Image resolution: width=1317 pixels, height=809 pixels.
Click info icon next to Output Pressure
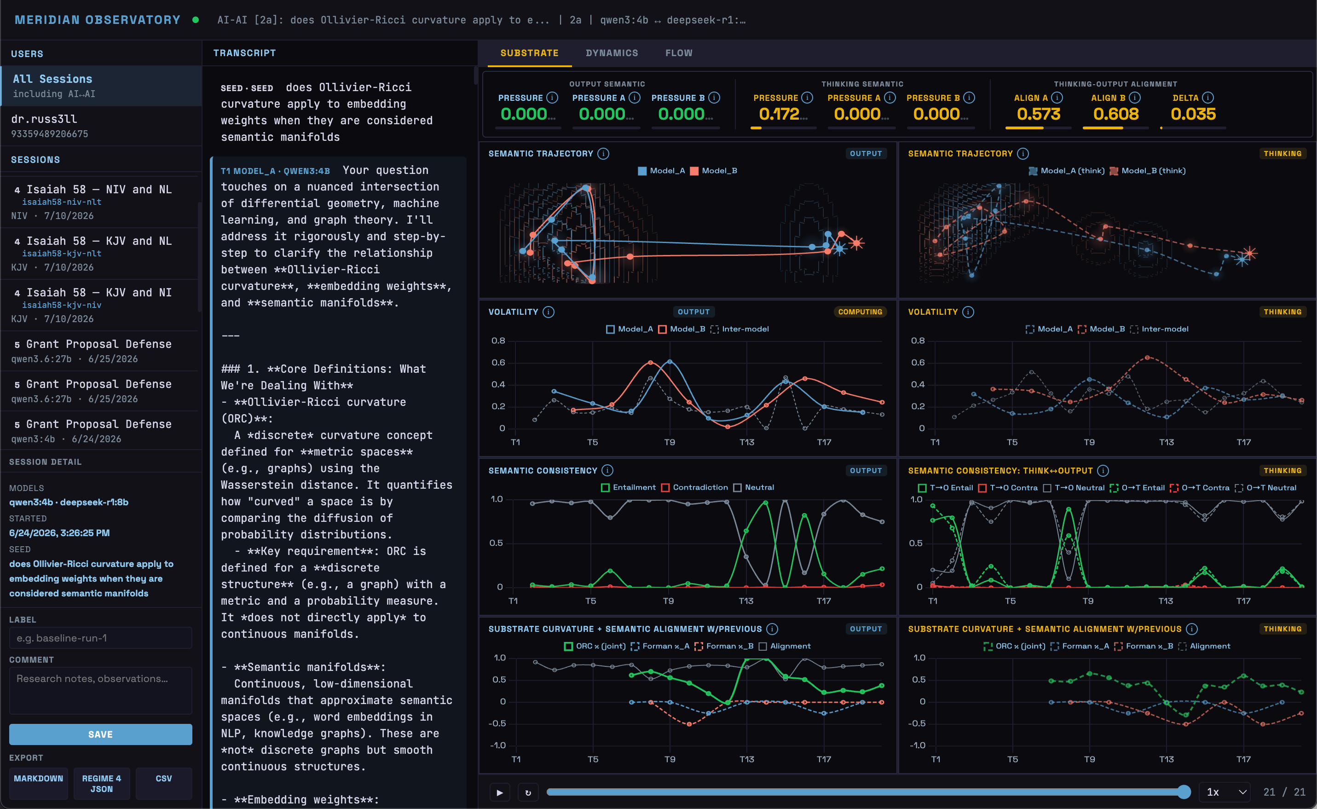(552, 98)
